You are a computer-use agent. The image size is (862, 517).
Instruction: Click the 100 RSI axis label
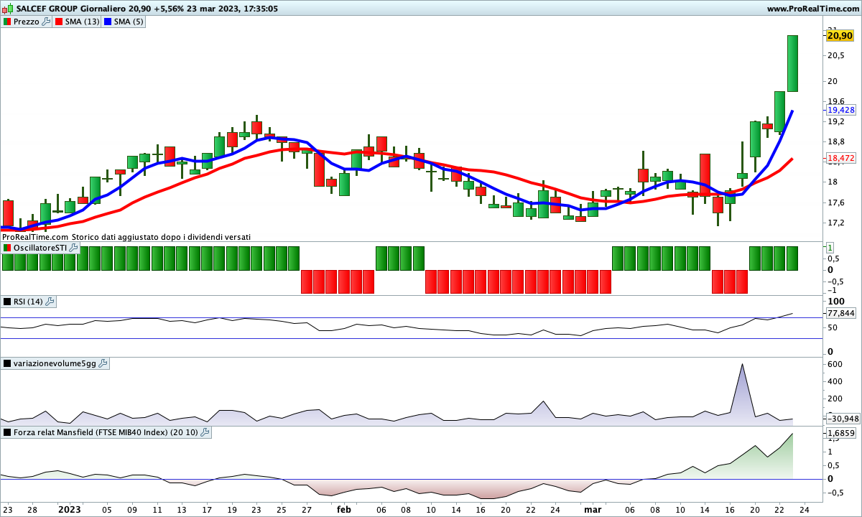835,301
